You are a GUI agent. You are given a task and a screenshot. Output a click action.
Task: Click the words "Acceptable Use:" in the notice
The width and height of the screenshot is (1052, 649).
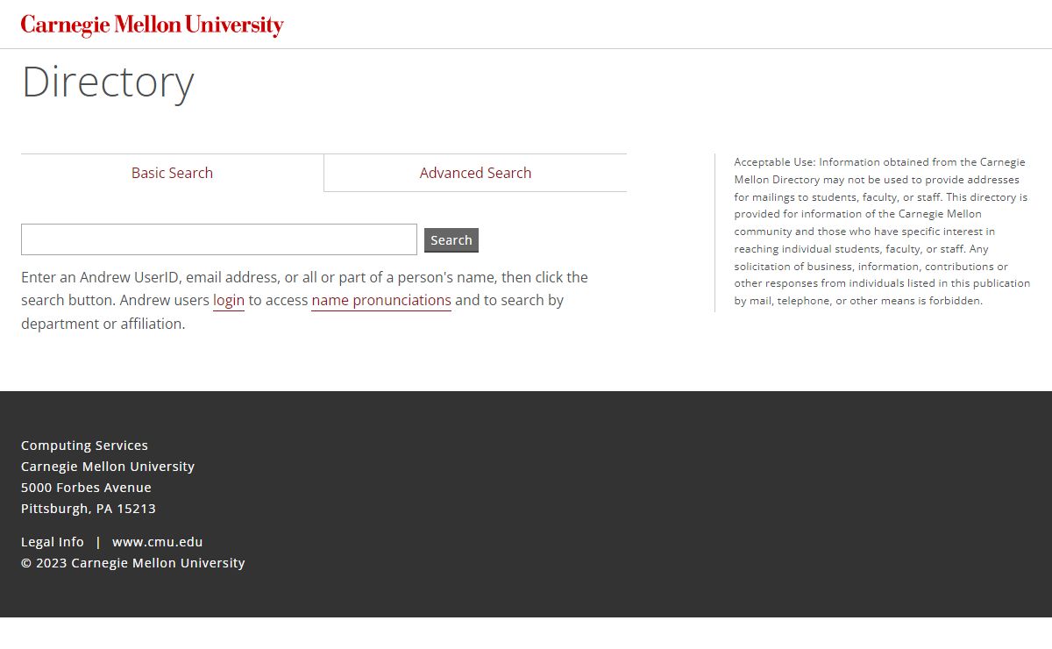click(x=774, y=162)
